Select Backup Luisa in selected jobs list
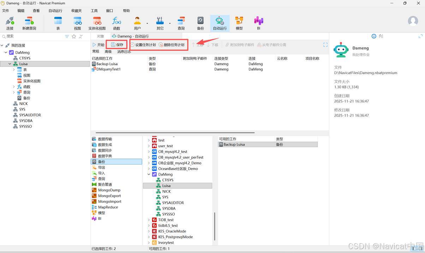Viewport: 425px width, 253px height. click(x=105, y=64)
